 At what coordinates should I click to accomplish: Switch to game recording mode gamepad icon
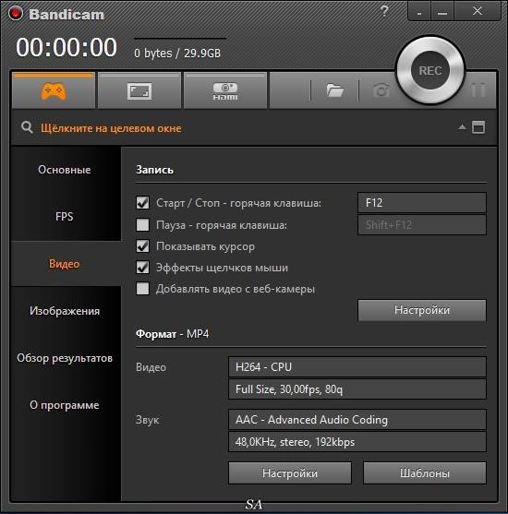pos(54,90)
